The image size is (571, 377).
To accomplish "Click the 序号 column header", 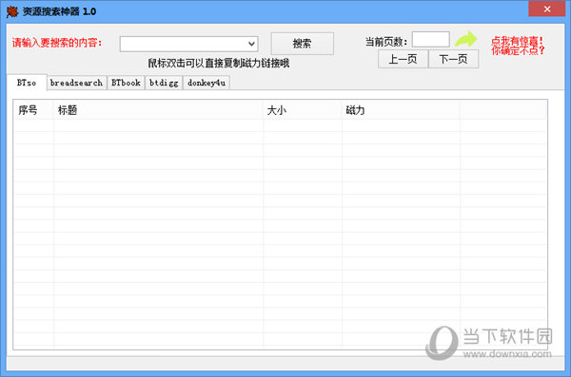I will tap(34, 110).
